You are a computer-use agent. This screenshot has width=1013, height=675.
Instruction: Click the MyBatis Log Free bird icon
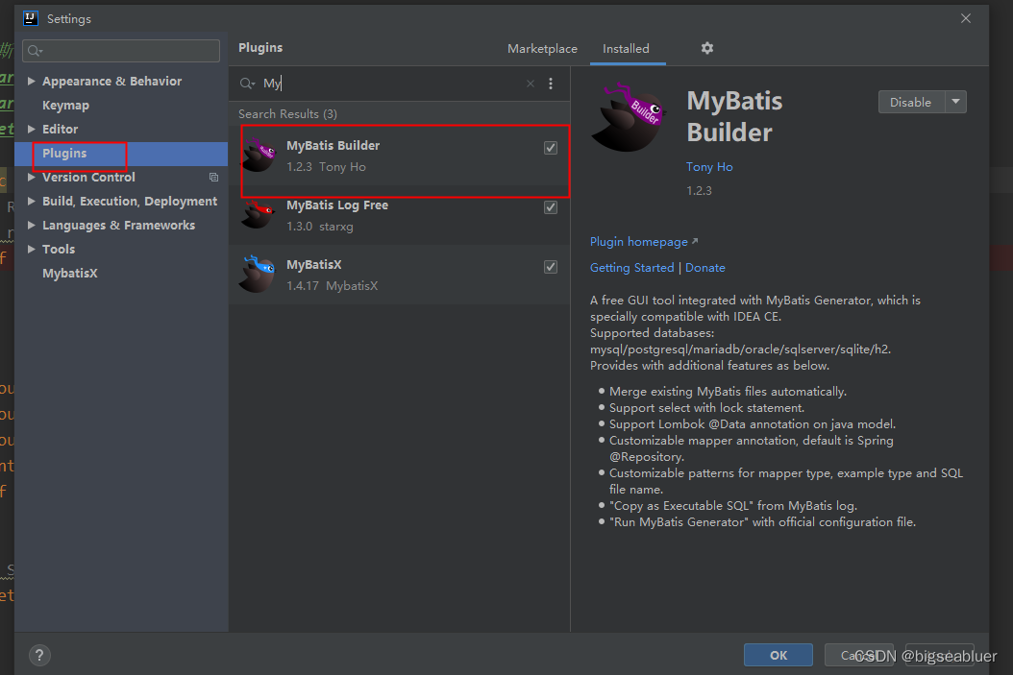click(x=258, y=214)
